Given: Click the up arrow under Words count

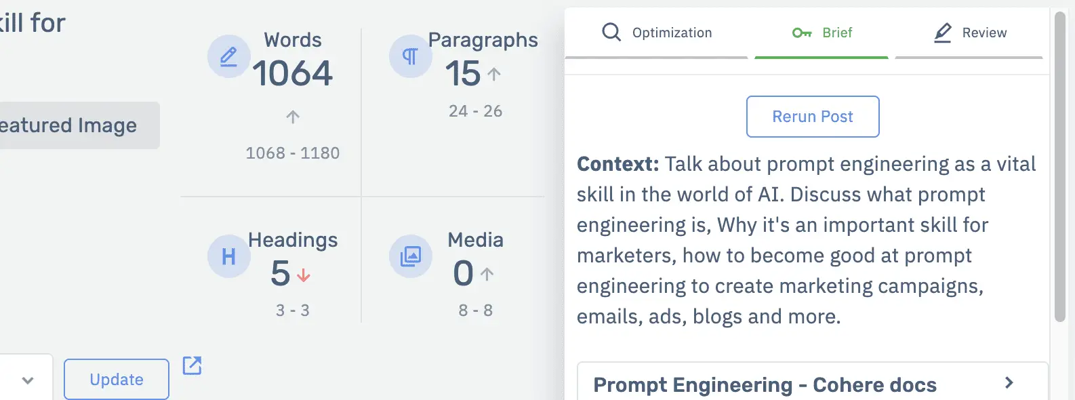Looking at the screenshot, I should coord(293,117).
